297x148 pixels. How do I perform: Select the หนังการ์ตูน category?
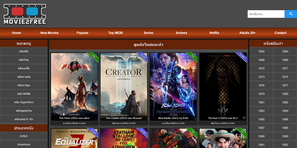[x=24, y=85]
